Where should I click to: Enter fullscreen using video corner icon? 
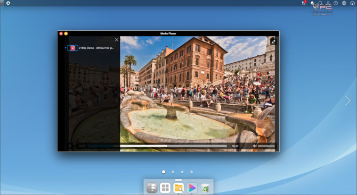click(x=273, y=42)
